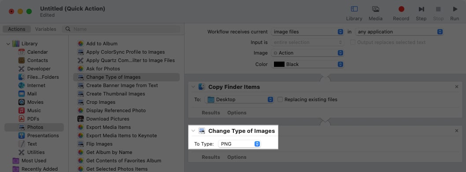
Task: Start recording with the Record button
Action: [x=401, y=9]
